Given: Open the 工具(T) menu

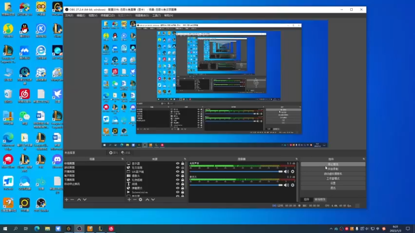Looking at the screenshot, I should point(157,16).
